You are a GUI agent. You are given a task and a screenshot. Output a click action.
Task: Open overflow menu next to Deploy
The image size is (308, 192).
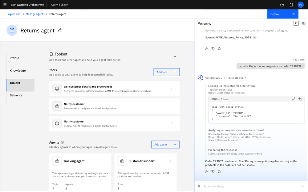coord(303,14)
